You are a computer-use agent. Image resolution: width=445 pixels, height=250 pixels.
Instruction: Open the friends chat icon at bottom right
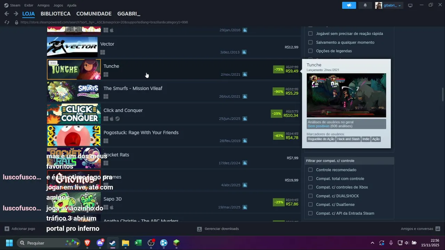tap(438, 229)
